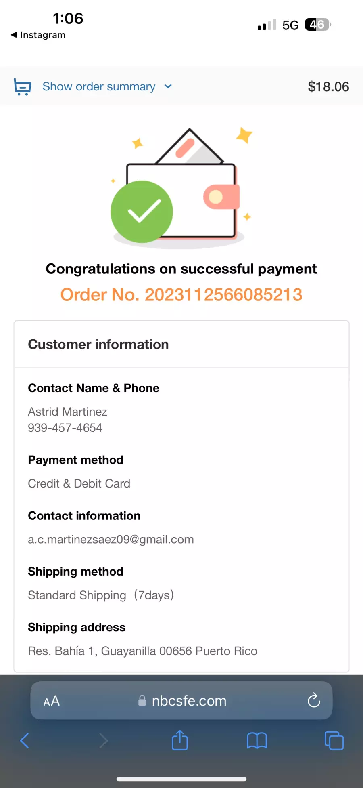Tap the Guayanilla shipping address text

[x=142, y=651]
